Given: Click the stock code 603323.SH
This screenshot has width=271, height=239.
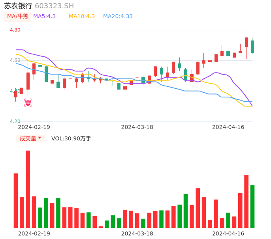Looking at the screenshot, I should click(54, 6).
